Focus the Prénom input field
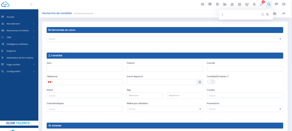 165,68
